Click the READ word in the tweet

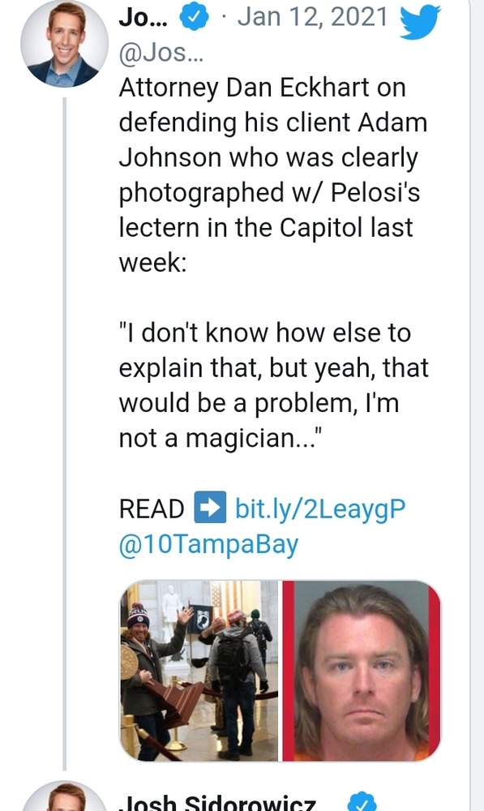152,509
